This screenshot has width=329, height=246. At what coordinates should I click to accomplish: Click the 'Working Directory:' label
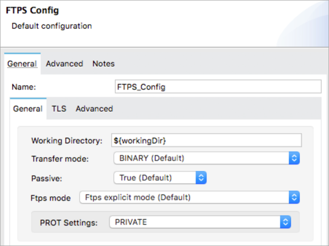click(x=67, y=141)
